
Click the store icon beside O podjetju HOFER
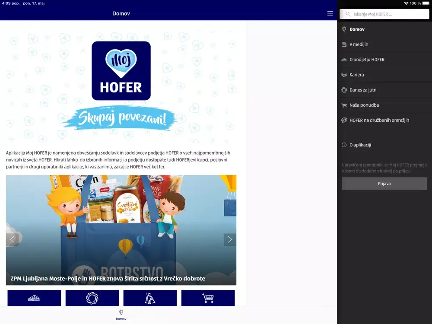coord(344,59)
